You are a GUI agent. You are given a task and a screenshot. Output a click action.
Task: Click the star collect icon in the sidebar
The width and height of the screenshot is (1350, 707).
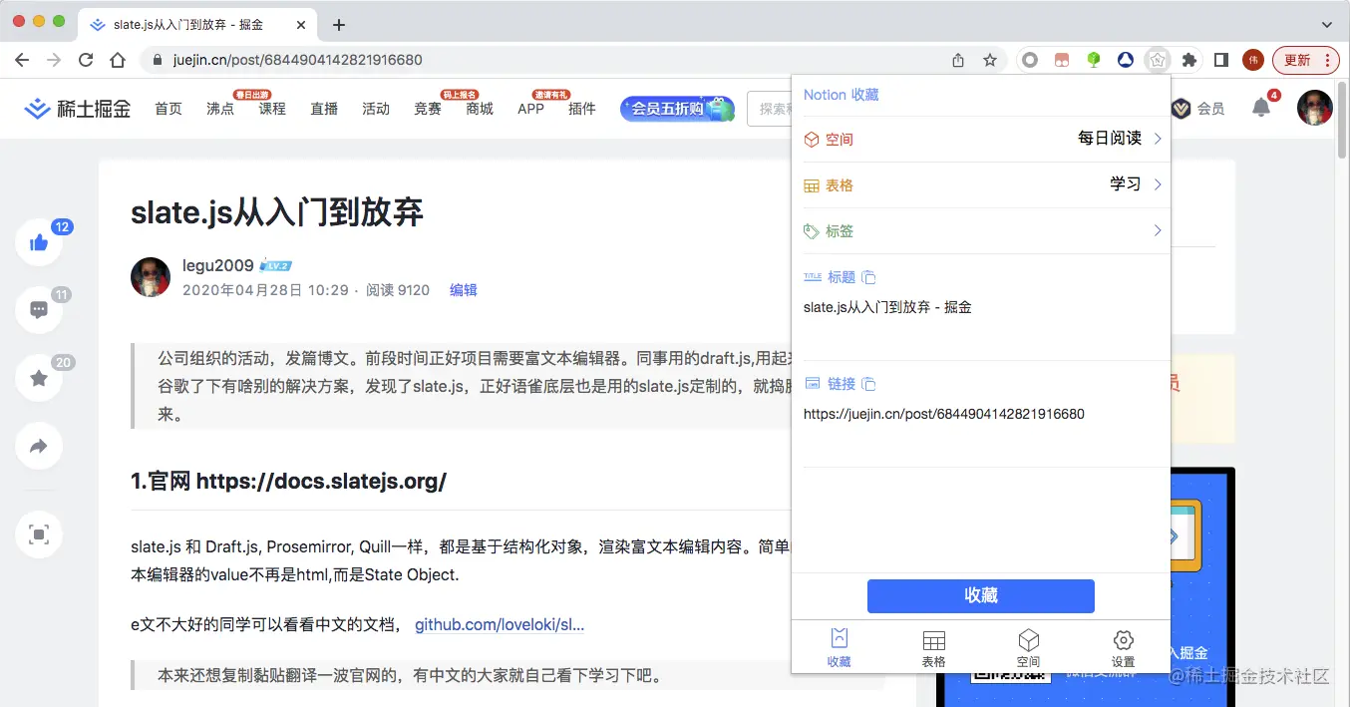38,378
